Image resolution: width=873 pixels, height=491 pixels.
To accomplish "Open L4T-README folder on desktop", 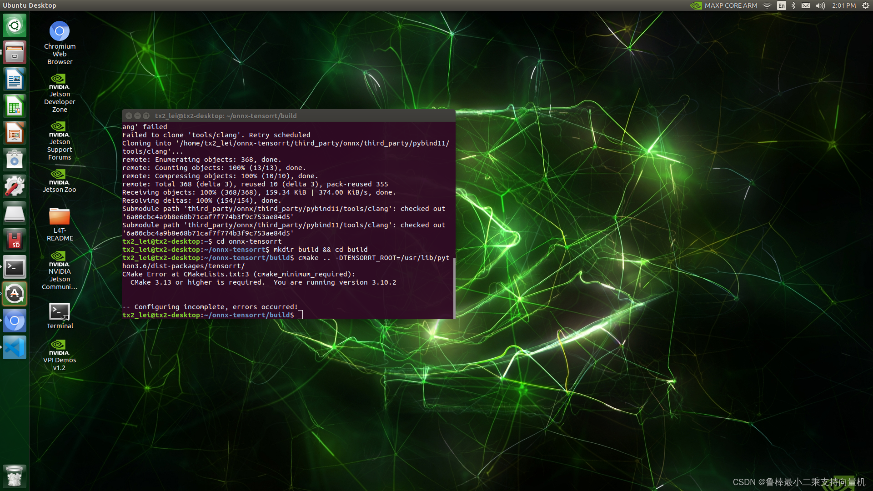I will click(x=60, y=224).
